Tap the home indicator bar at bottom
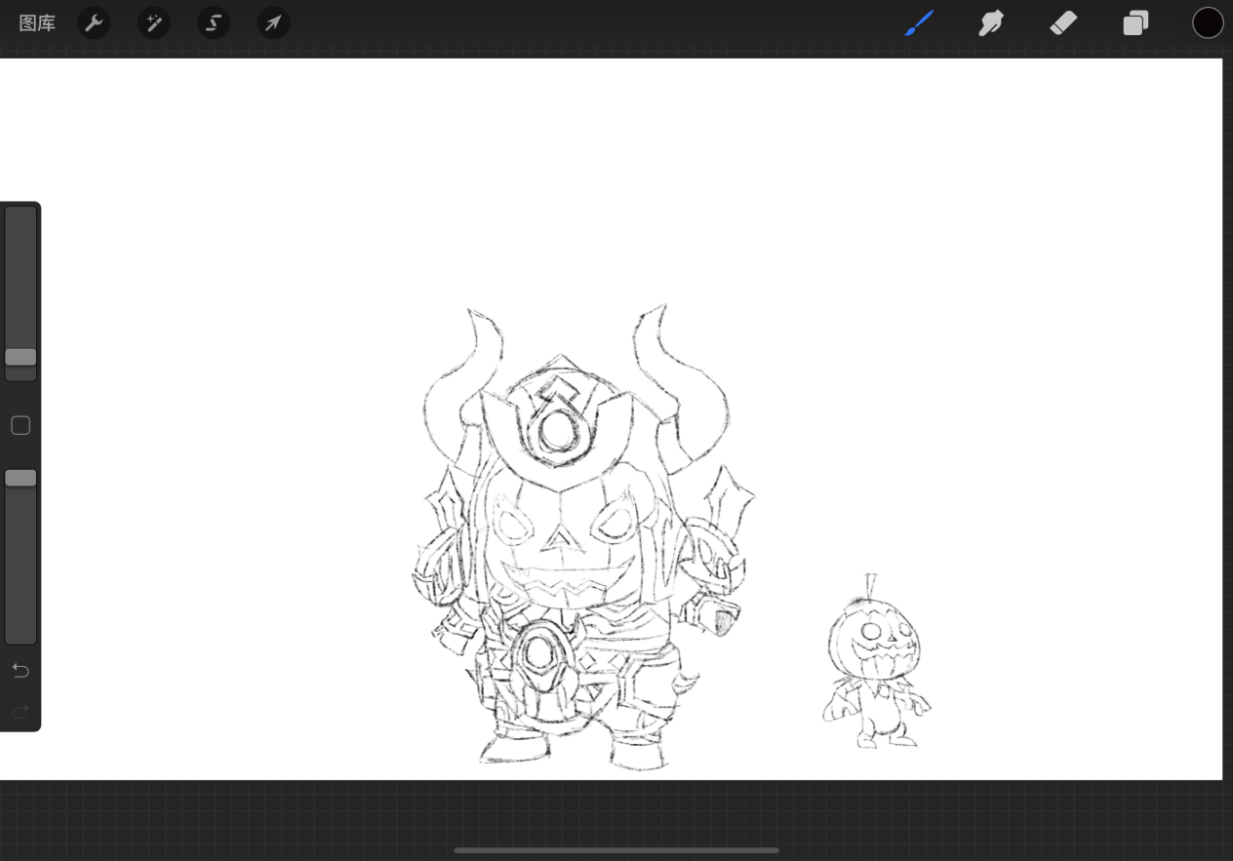 pyautogui.click(x=616, y=850)
